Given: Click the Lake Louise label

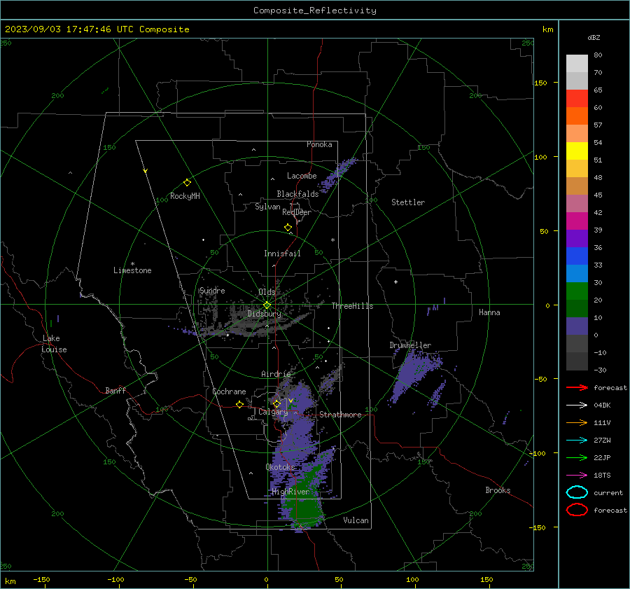Looking at the screenshot, I should click(x=54, y=344).
